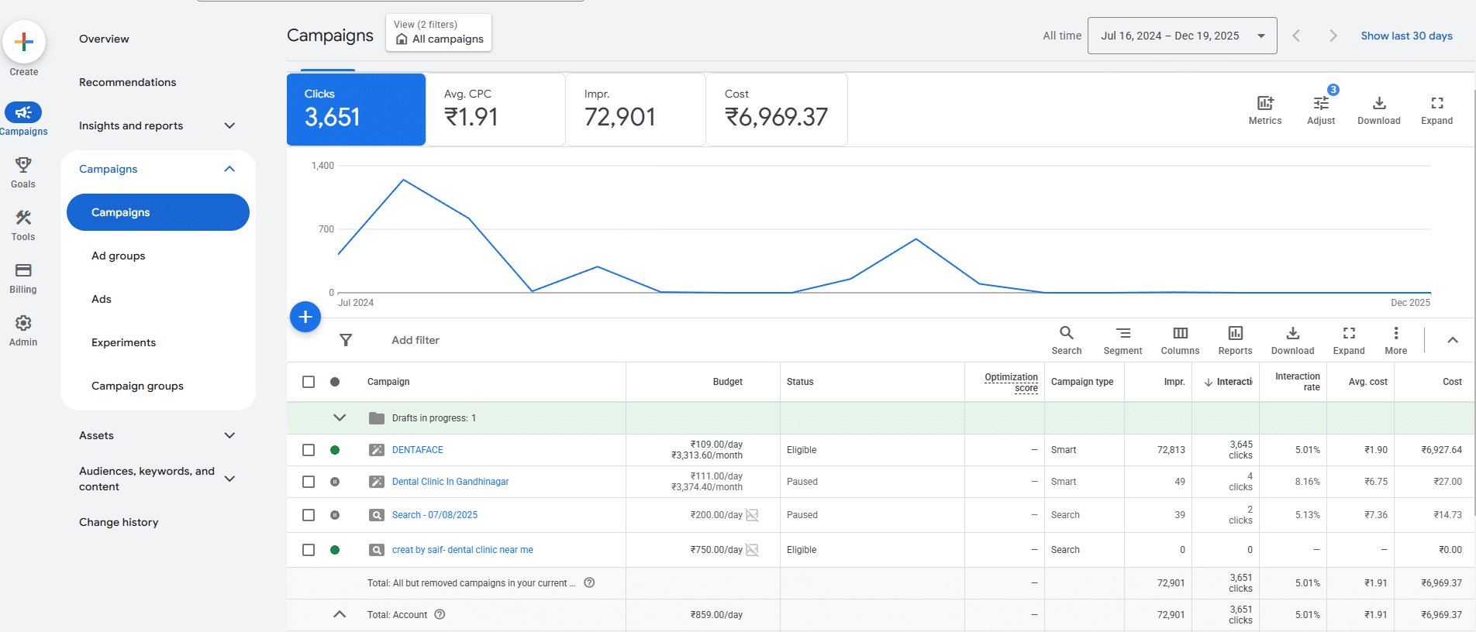
Task: Open Change history page
Action: pyautogui.click(x=119, y=522)
